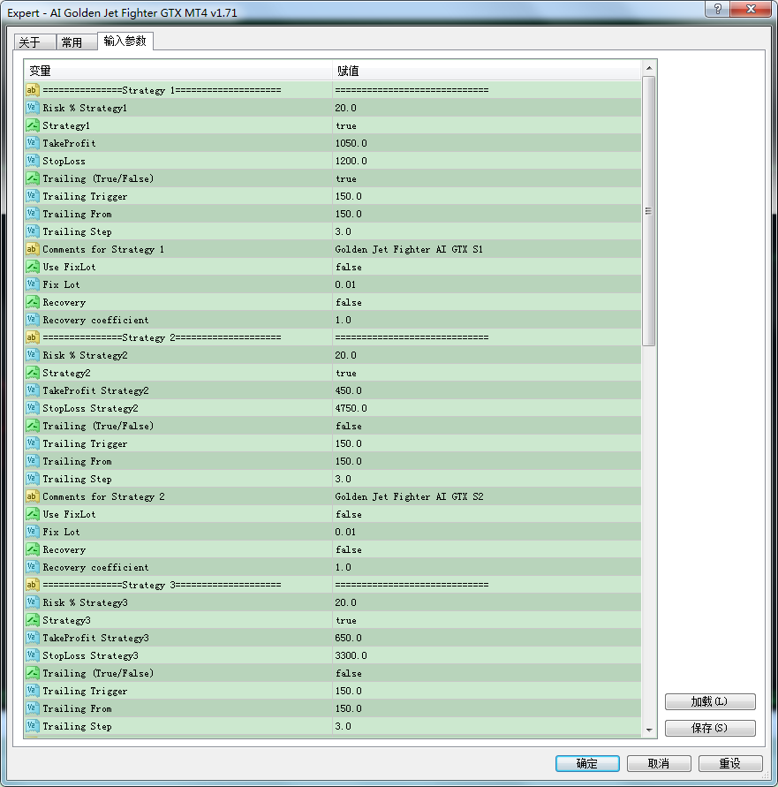
Task: Click the icon beside StopLoss Strategy3
Action: 33,655
